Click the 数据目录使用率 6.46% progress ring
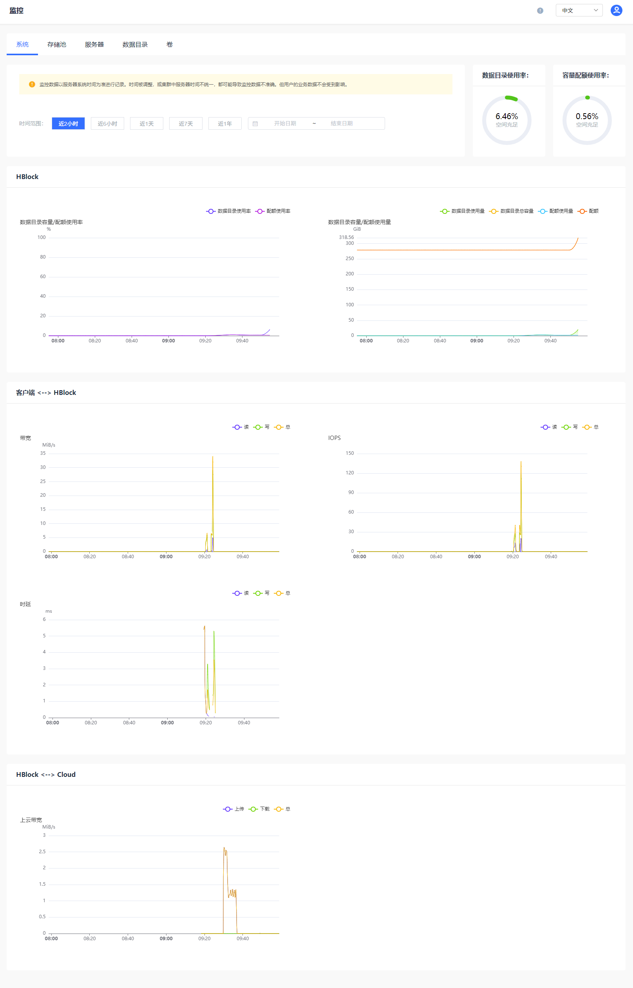Viewport: 633px width, 988px height. tap(506, 120)
